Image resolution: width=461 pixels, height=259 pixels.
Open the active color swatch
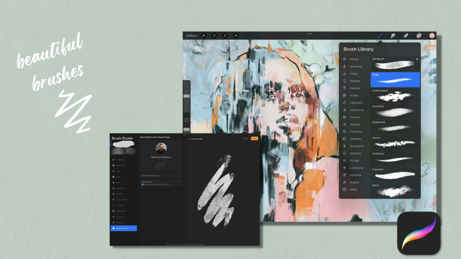(x=433, y=36)
